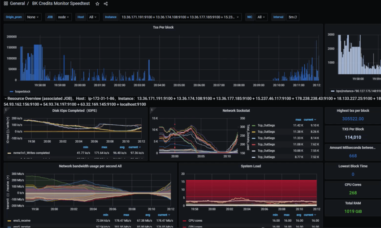The image size is (381, 228).
Task: Collapse the Resource Overview row
Action: coord(5,98)
